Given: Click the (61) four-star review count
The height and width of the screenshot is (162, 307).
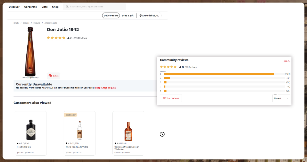Looking at the screenshot, I should tap(288, 78).
